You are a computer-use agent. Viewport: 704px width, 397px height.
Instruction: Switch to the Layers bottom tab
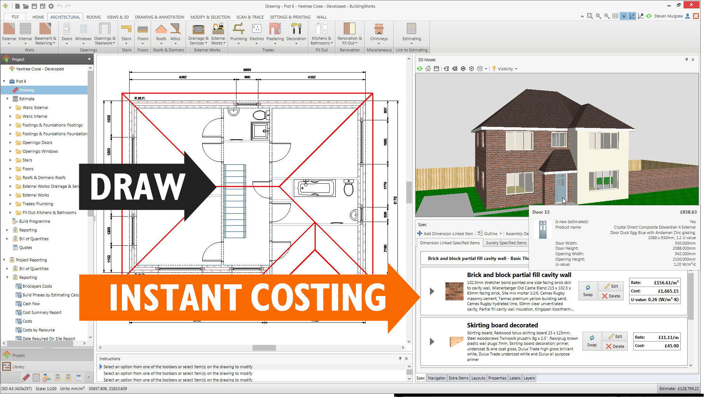click(529, 378)
